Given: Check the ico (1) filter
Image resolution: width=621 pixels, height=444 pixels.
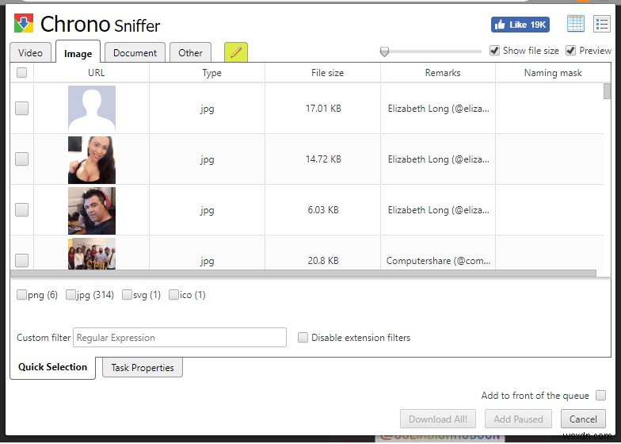Looking at the screenshot, I should tap(173, 295).
